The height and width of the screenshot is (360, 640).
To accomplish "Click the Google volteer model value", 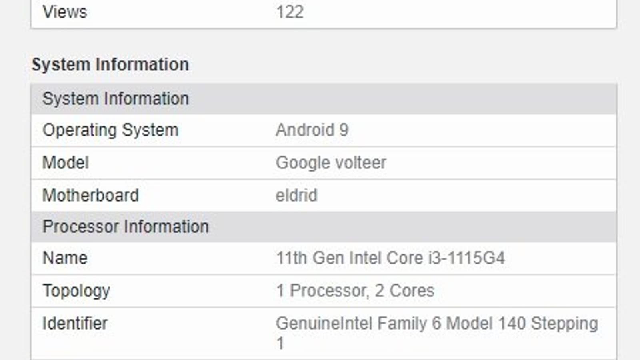I will [331, 163].
